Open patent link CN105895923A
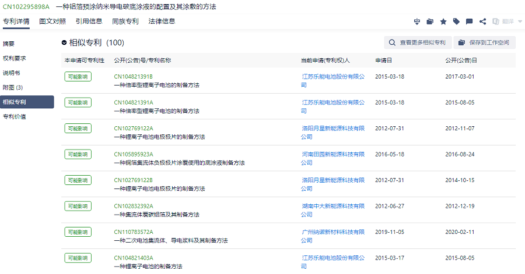Viewport: 525px width, 274px height. [134, 154]
